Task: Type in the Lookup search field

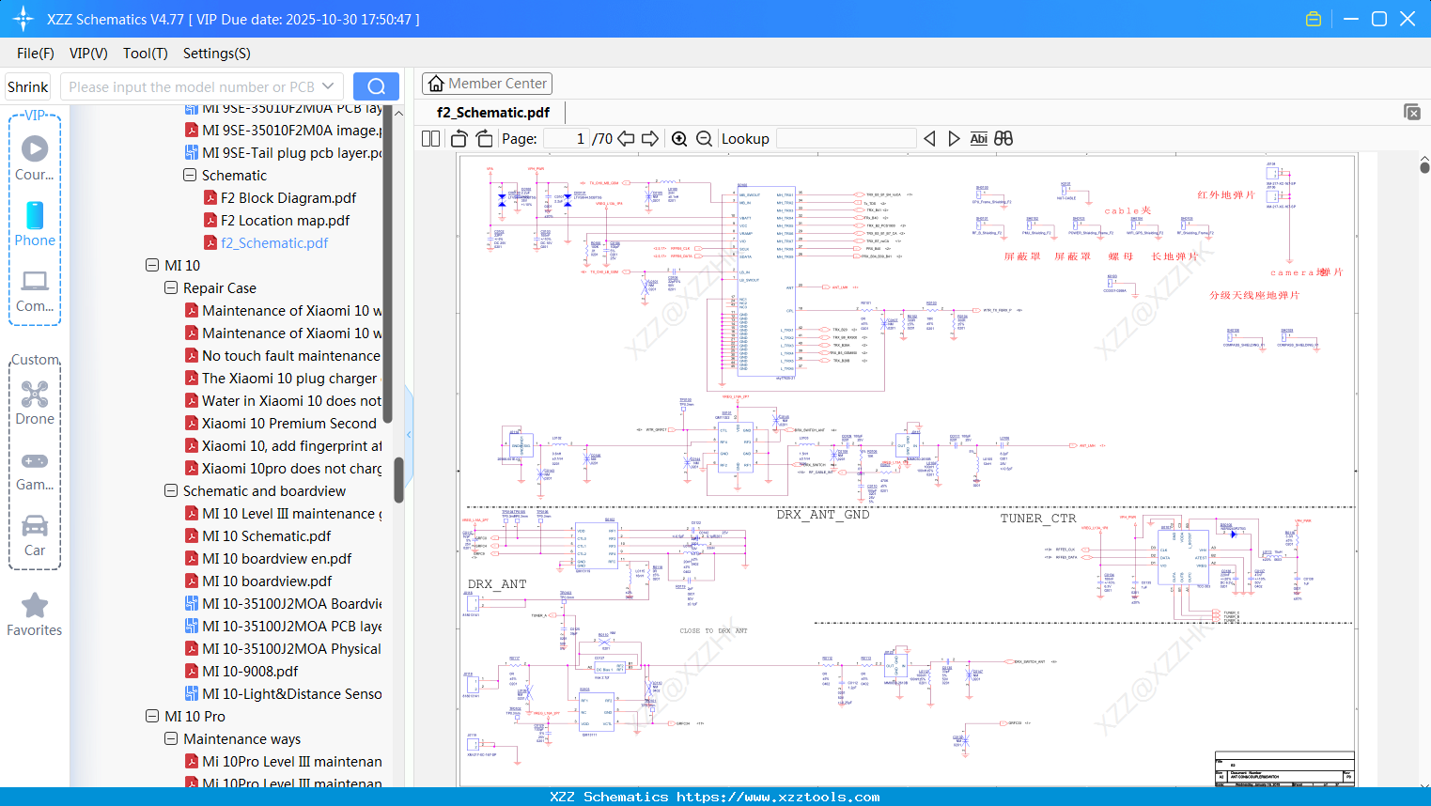Action: click(x=846, y=138)
